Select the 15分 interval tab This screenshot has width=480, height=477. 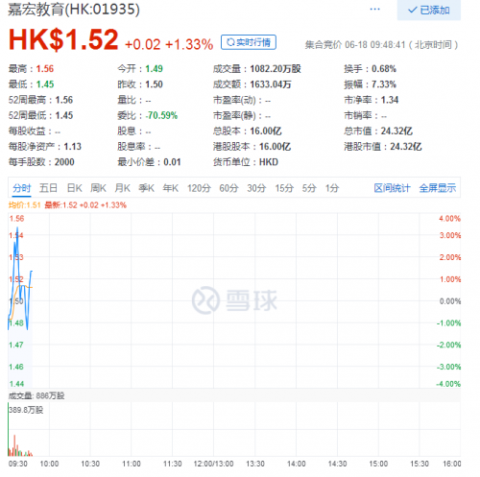point(284,188)
